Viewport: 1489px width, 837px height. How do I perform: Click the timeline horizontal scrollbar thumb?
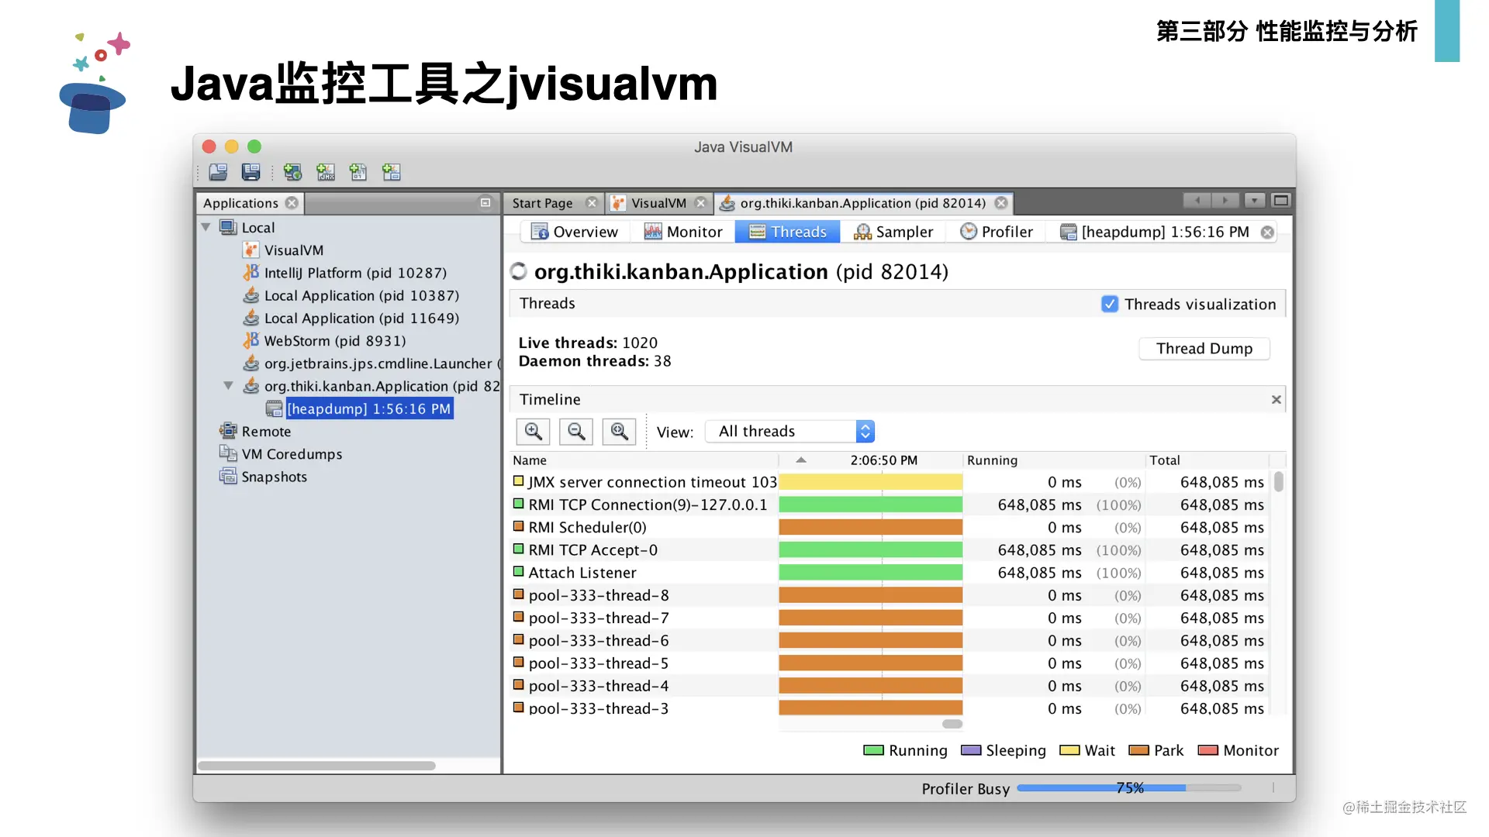[x=952, y=724]
